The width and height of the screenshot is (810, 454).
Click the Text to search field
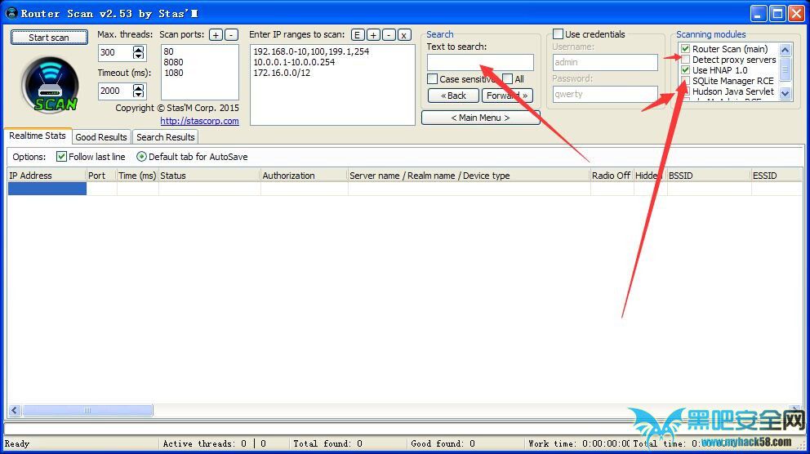pos(480,62)
